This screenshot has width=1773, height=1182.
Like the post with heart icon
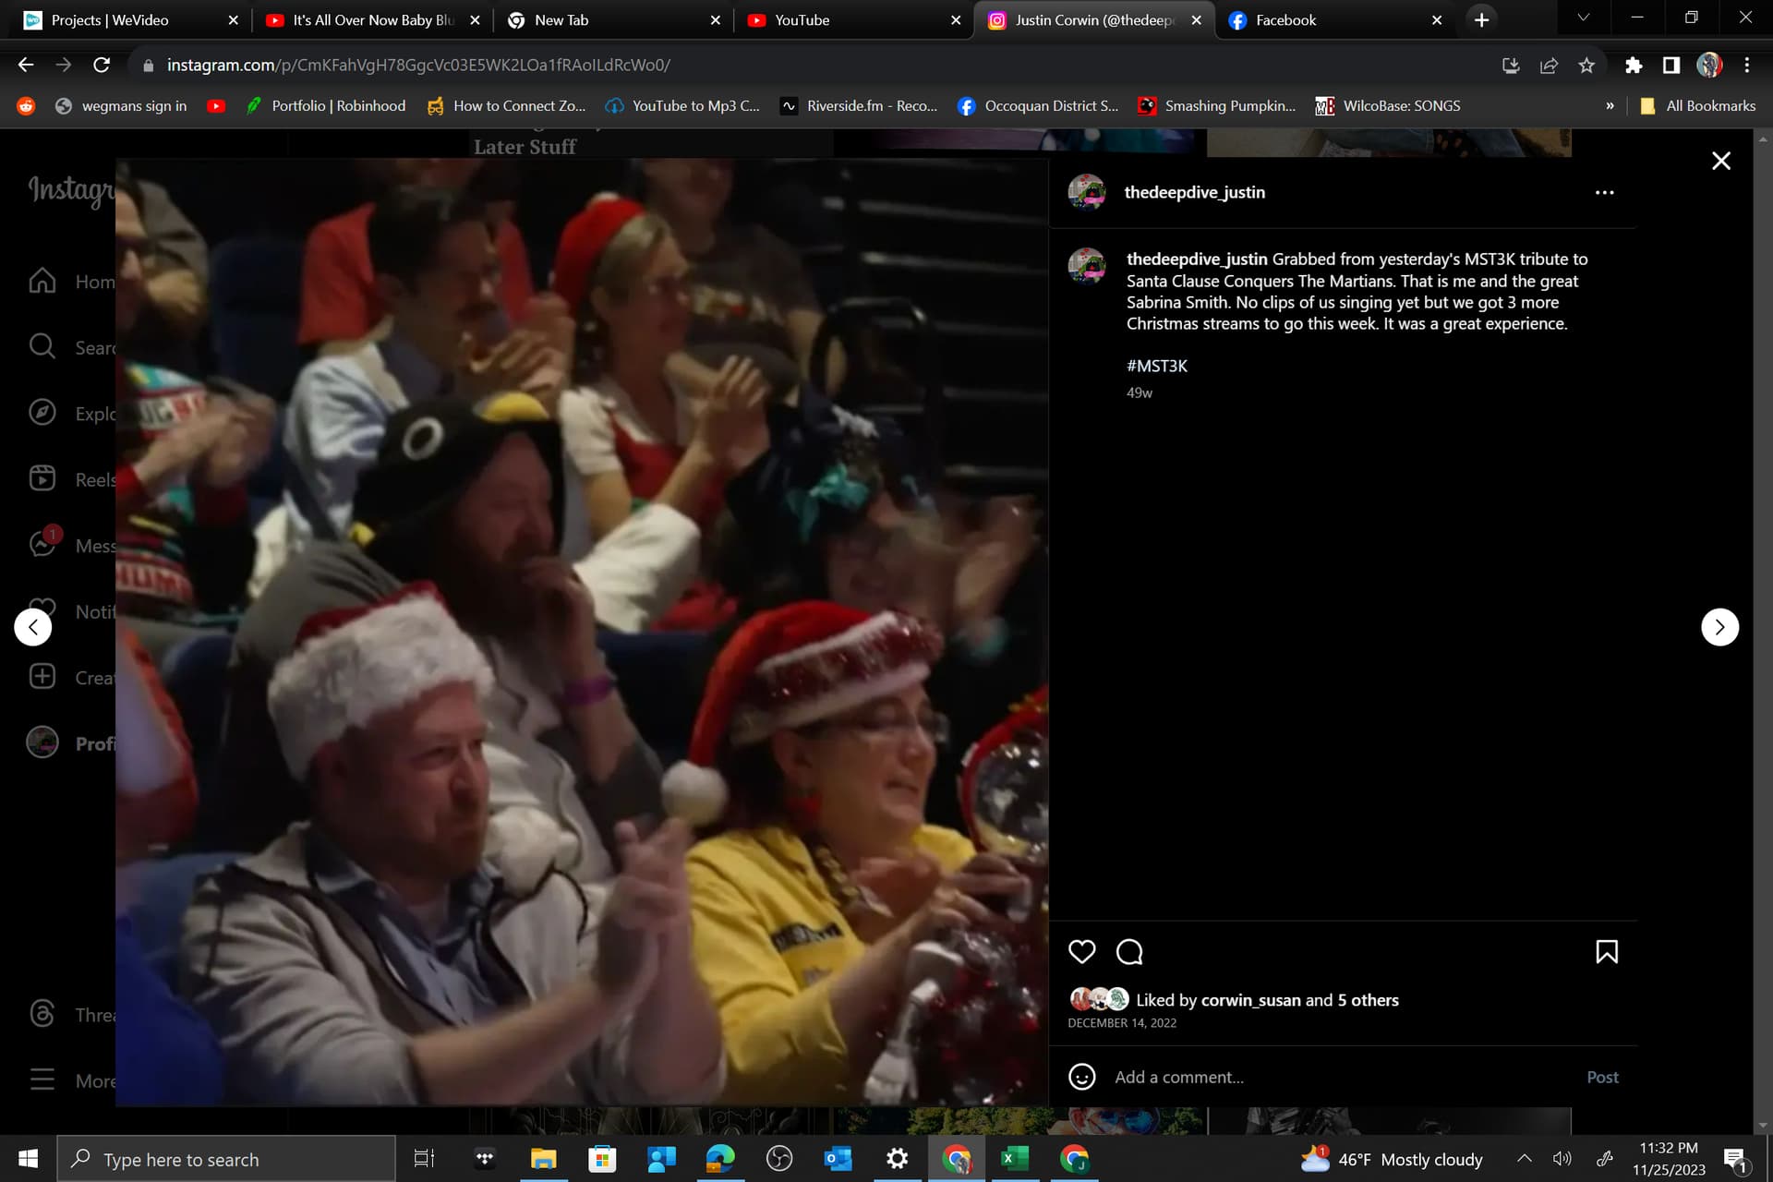pos(1081,951)
